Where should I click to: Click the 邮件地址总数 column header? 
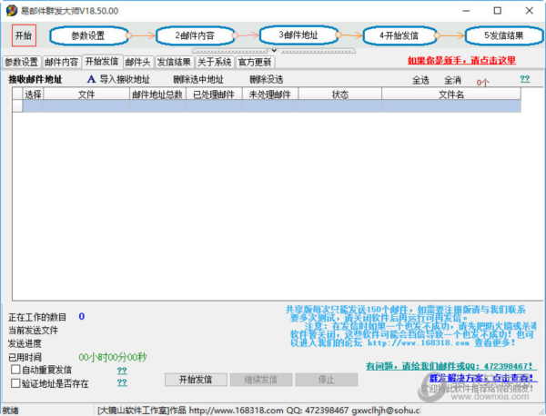157,94
